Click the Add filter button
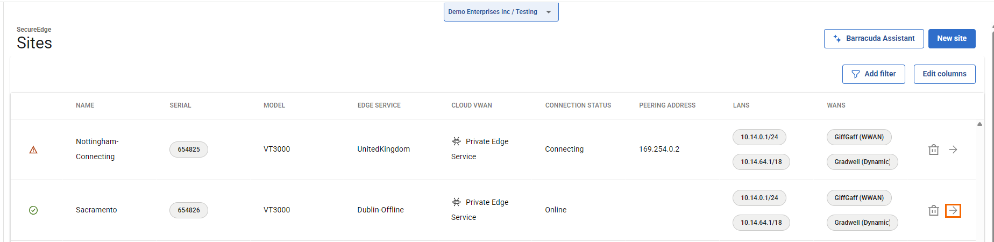The height and width of the screenshot is (242, 994). (x=874, y=74)
